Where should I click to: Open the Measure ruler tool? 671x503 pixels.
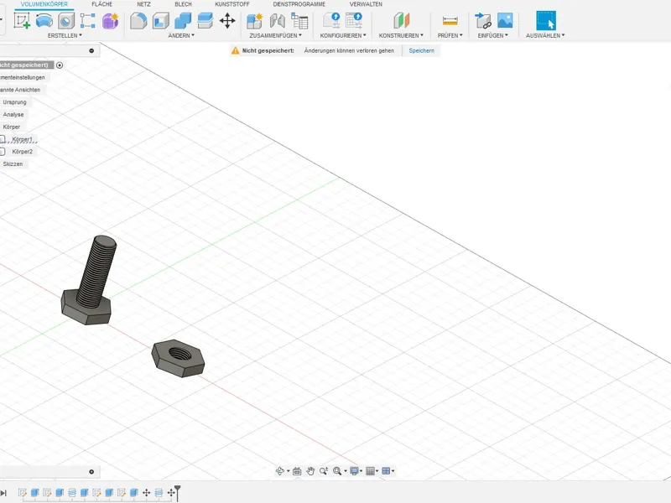click(x=450, y=20)
